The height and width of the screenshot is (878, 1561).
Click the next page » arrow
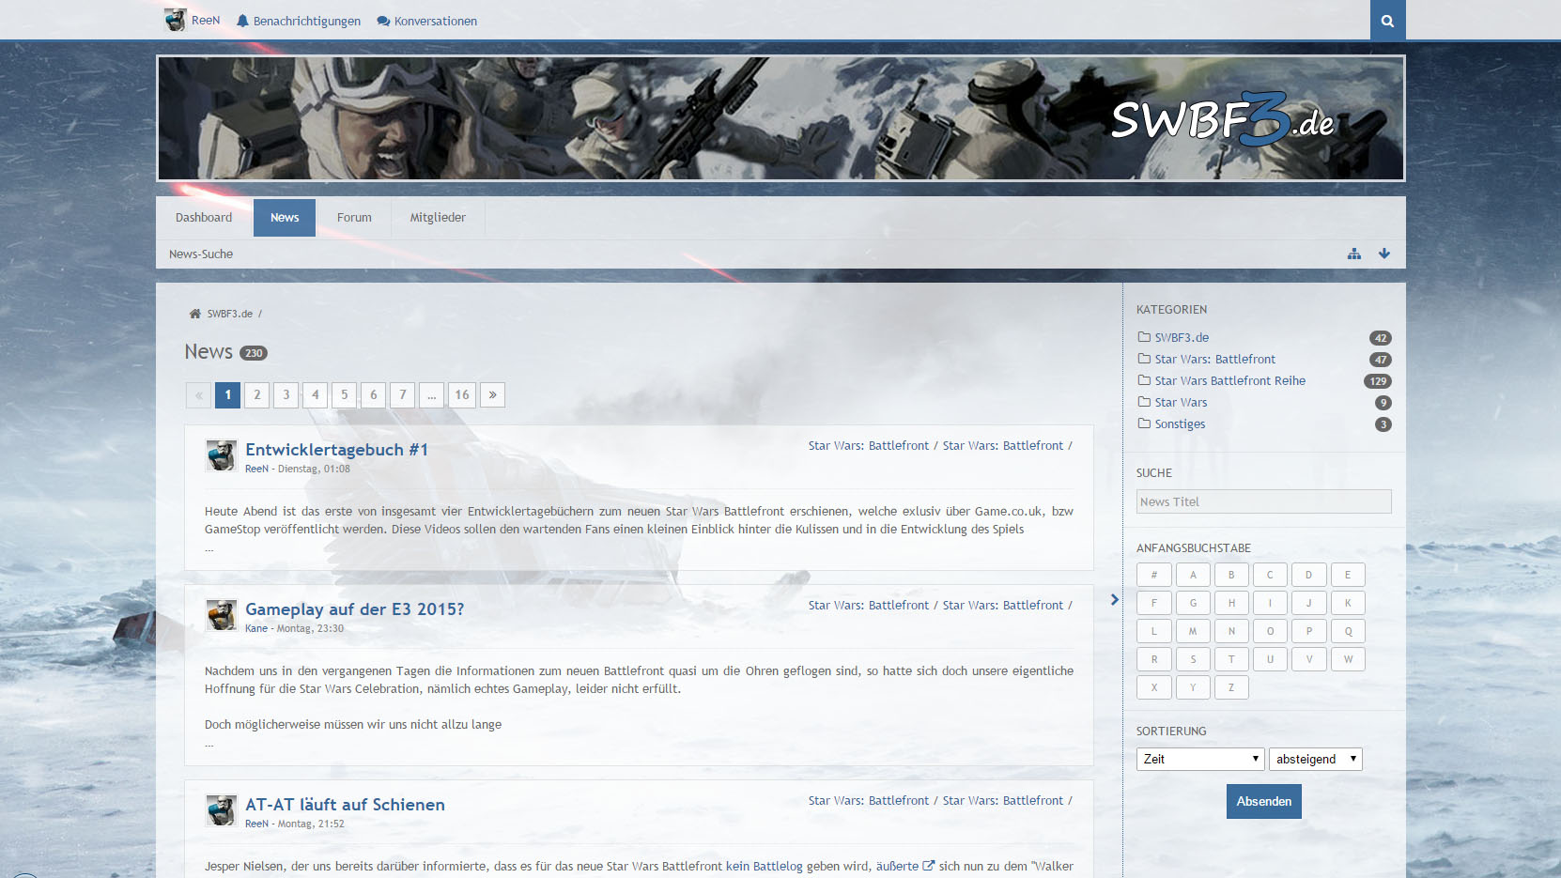[x=492, y=395]
